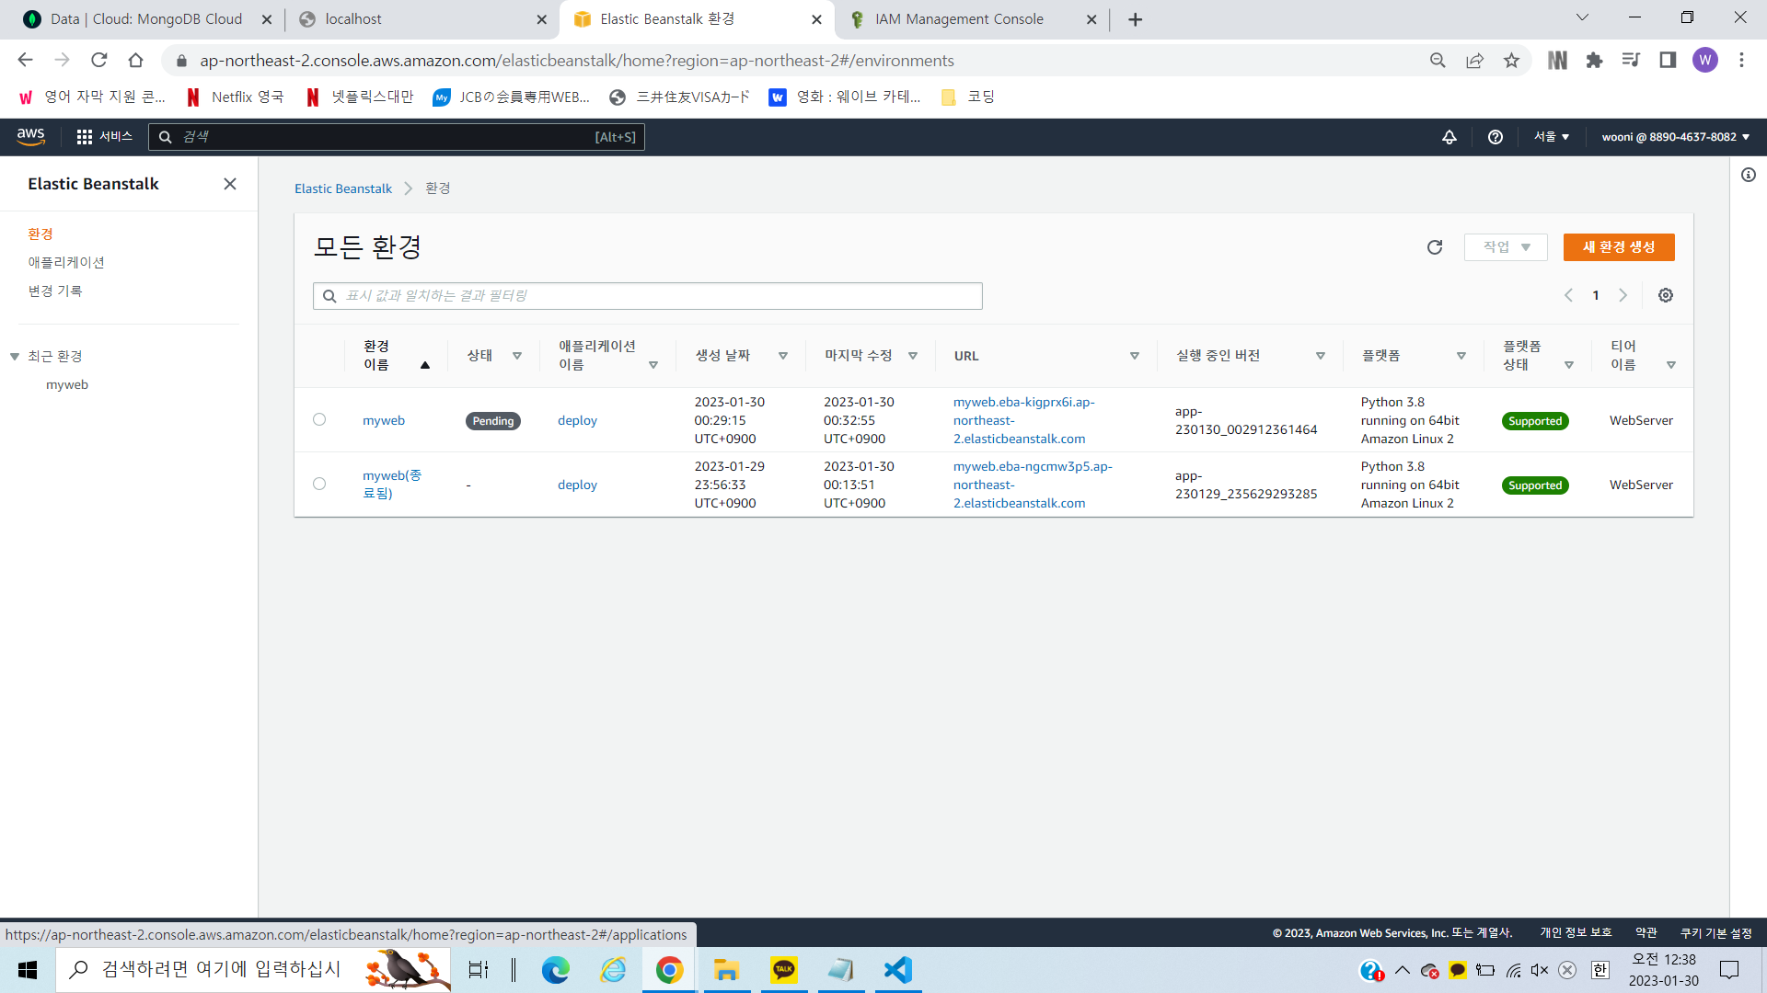Open the wooni account dropdown
Screen dimensions: 1767x993
[x=1675, y=137]
